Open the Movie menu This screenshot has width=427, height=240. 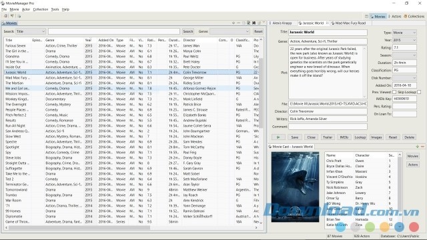14,9
